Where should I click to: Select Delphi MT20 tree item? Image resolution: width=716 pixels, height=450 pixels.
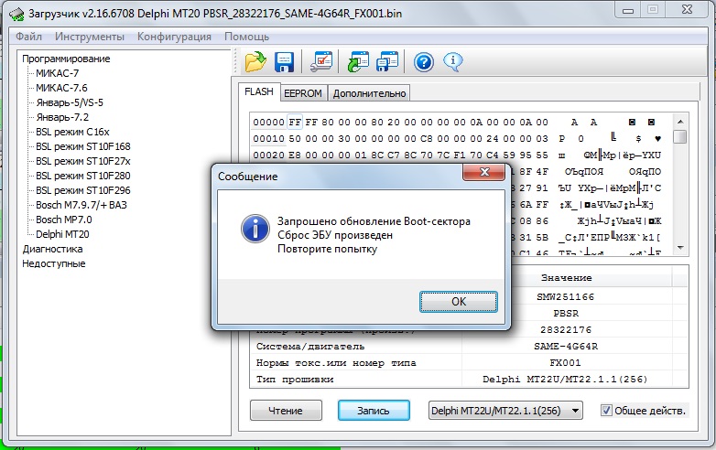point(62,234)
